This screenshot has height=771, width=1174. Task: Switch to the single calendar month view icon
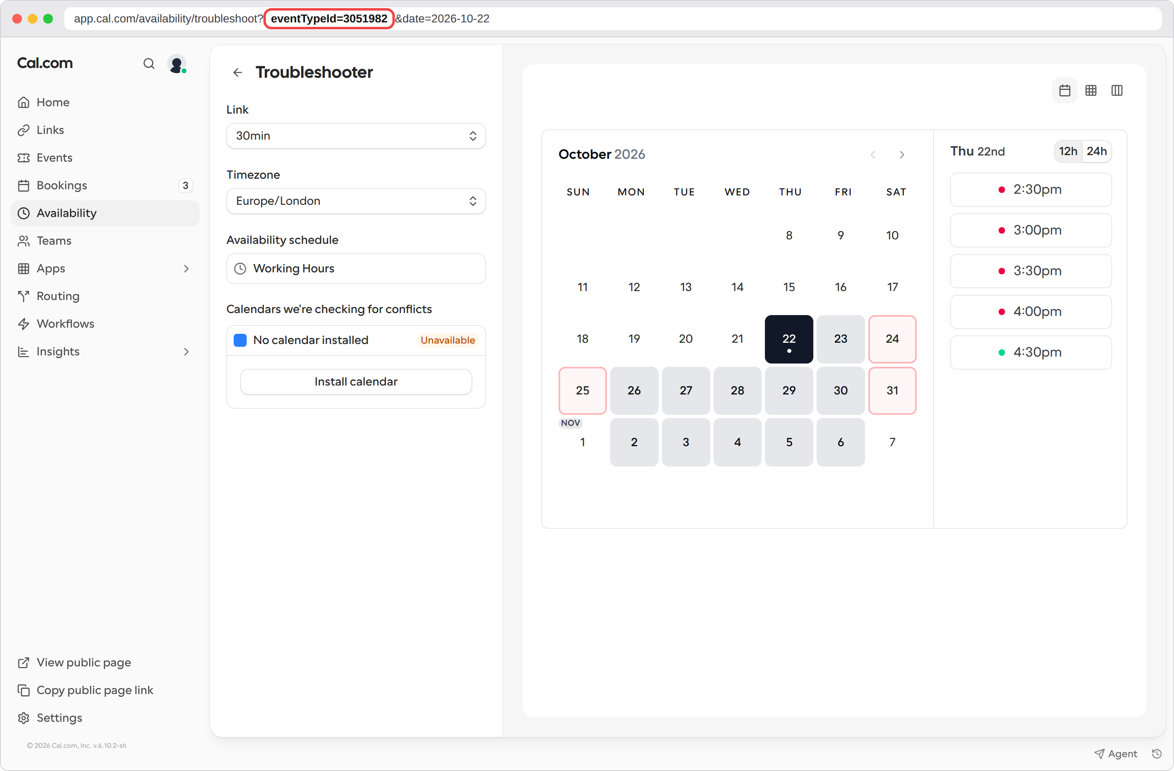1064,90
